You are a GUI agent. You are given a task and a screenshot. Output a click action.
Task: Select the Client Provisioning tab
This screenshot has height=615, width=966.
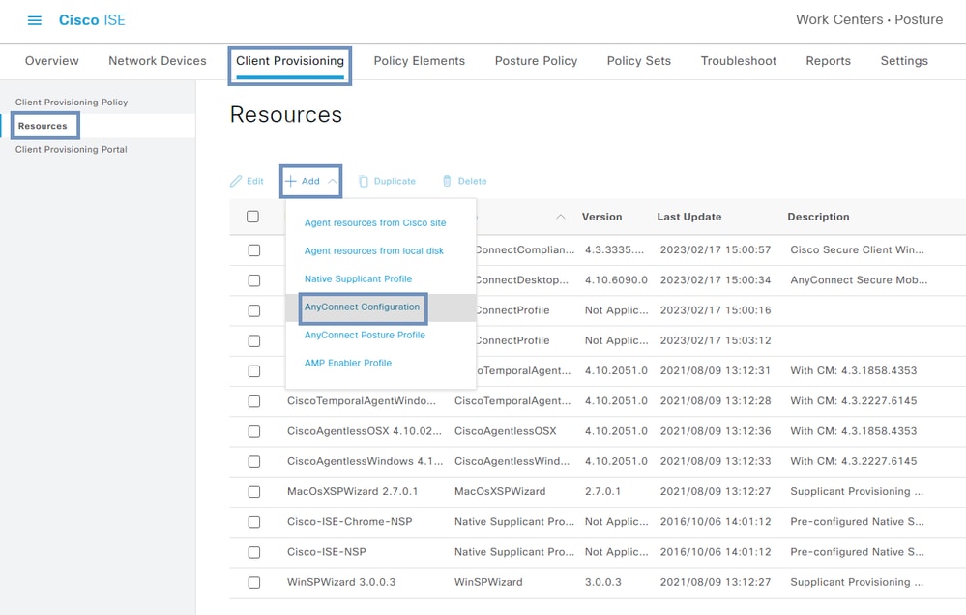[289, 60]
